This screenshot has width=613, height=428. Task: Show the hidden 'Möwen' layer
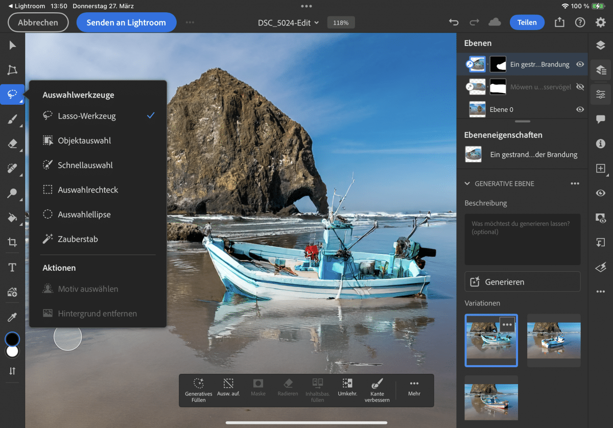tap(580, 87)
